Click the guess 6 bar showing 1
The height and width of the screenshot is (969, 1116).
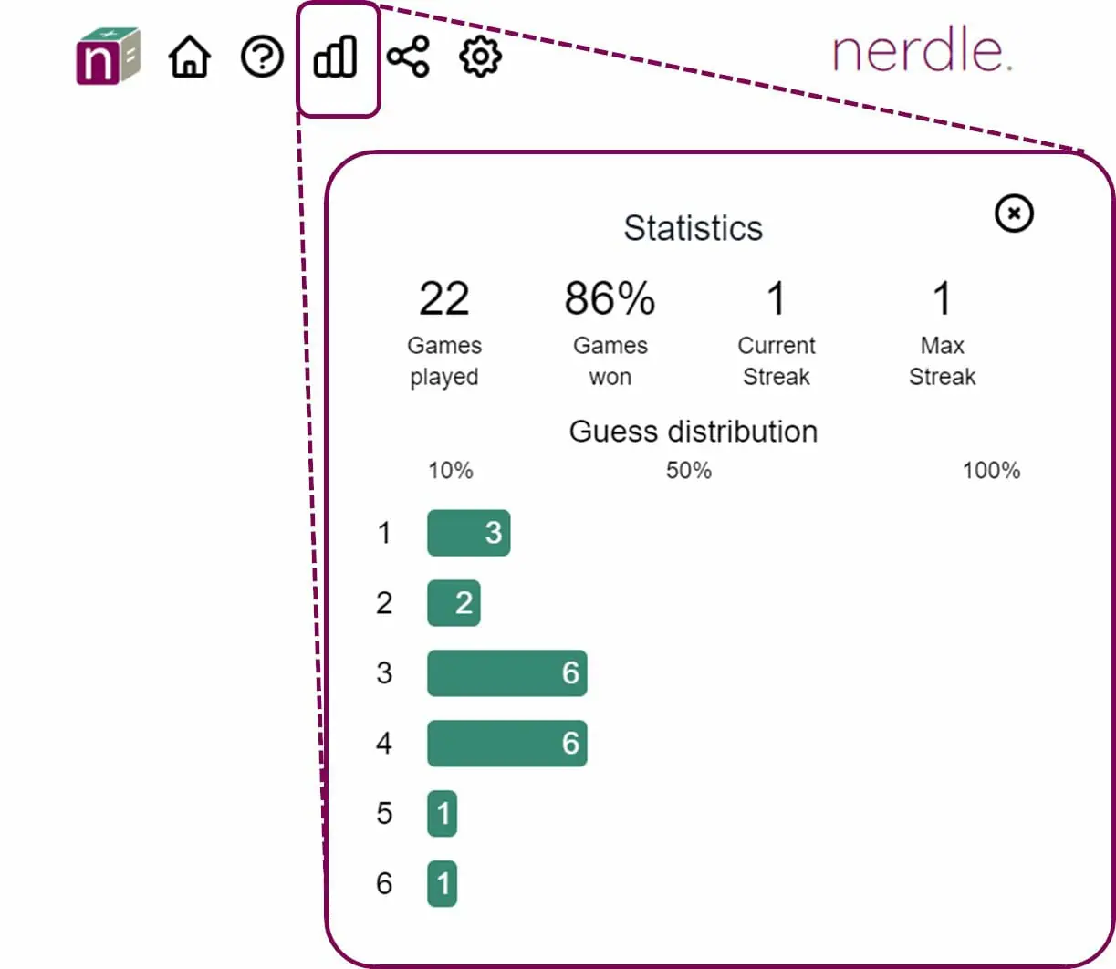443,883
